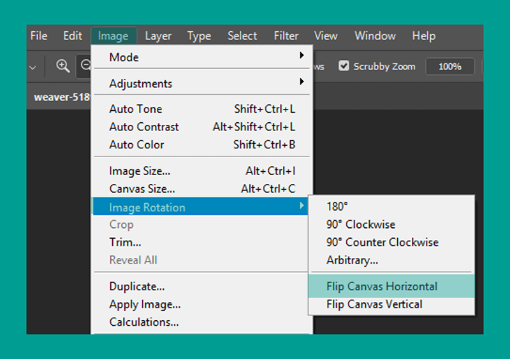Open the Window menu
This screenshot has width=510, height=359.
pos(375,36)
